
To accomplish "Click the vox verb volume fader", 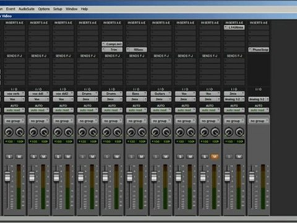I will tap(7, 177).
